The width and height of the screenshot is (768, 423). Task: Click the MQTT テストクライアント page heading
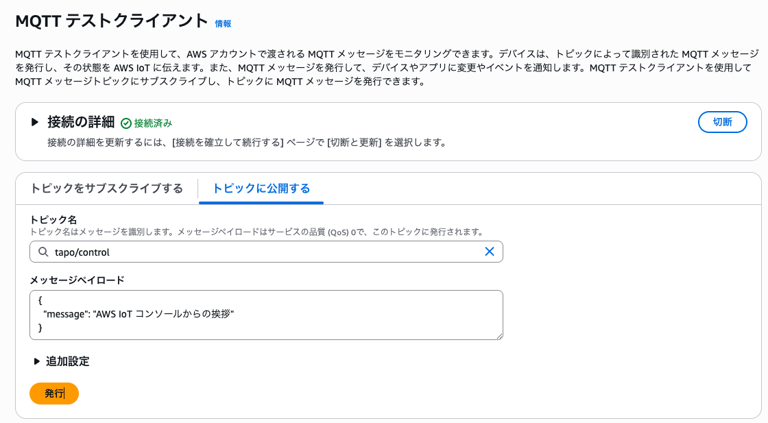(111, 21)
